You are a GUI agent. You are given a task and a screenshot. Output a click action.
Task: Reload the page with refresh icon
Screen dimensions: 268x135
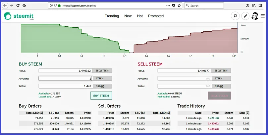[x=18, y=6]
